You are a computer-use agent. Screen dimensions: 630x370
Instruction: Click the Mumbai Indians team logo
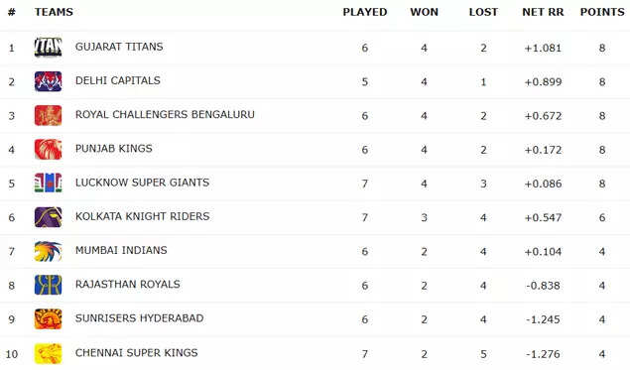49,251
